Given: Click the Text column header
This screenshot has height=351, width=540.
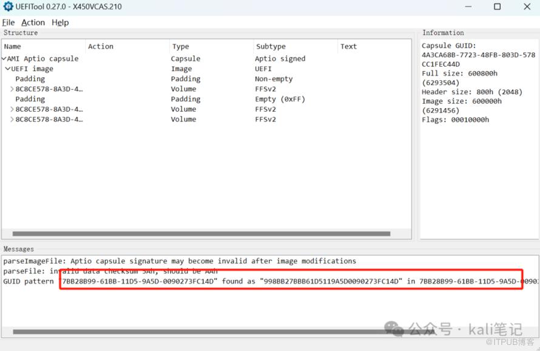Looking at the screenshot, I should pos(348,47).
